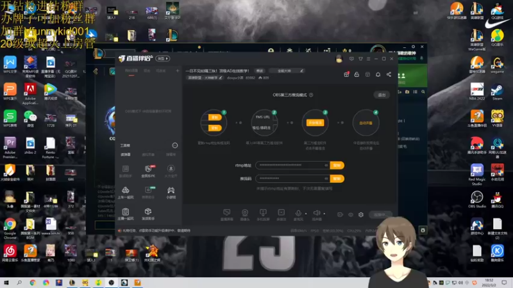Edit the stream title with pencil
This screenshot has width=513, height=288.
[301, 70]
